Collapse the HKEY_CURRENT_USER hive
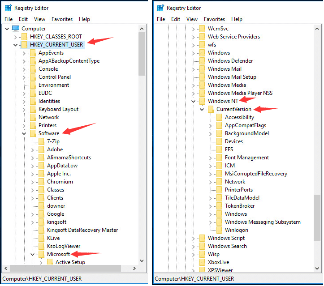Image resolution: width=324 pixels, height=286 pixels. click(x=16, y=45)
